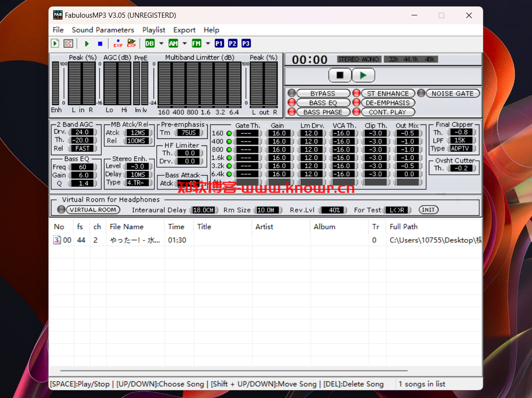Toggle the BYPASS button
The image size is (532, 398).
(x=323, y=94)
